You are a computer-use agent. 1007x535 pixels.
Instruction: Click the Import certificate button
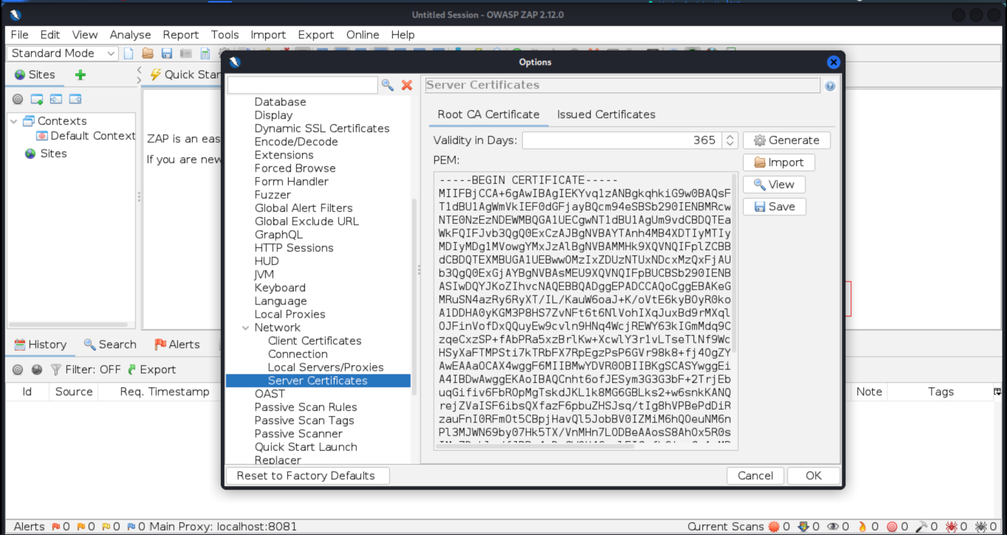point(779,162)
